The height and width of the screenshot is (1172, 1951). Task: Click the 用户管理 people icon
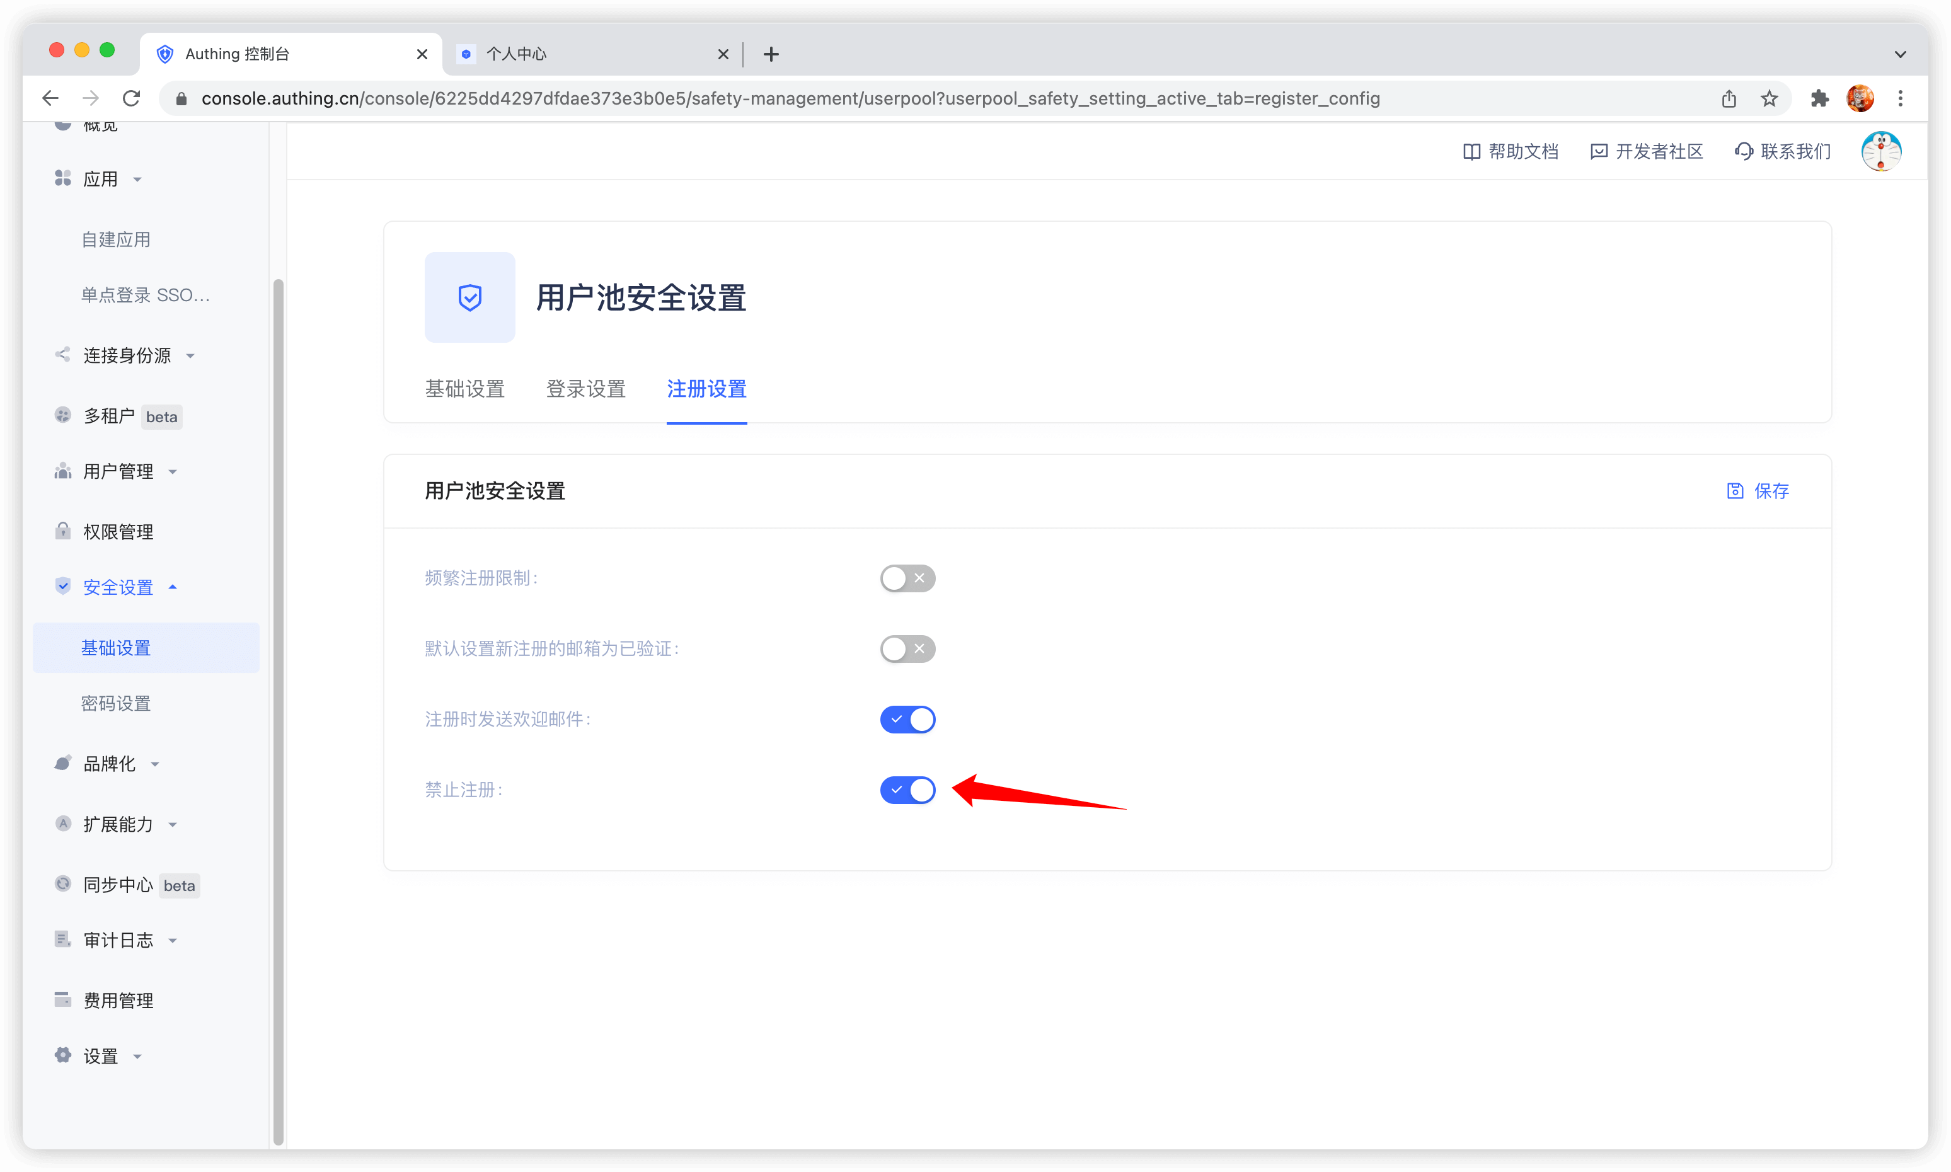click(x=62, y=471)
